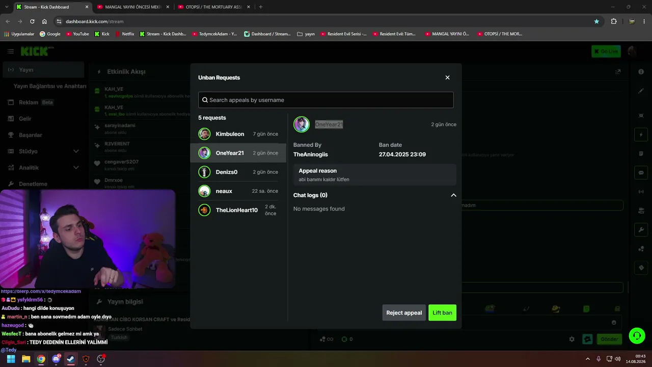652x367 pixels.
Task: Click the Go Live button
Action: [606, 51]
